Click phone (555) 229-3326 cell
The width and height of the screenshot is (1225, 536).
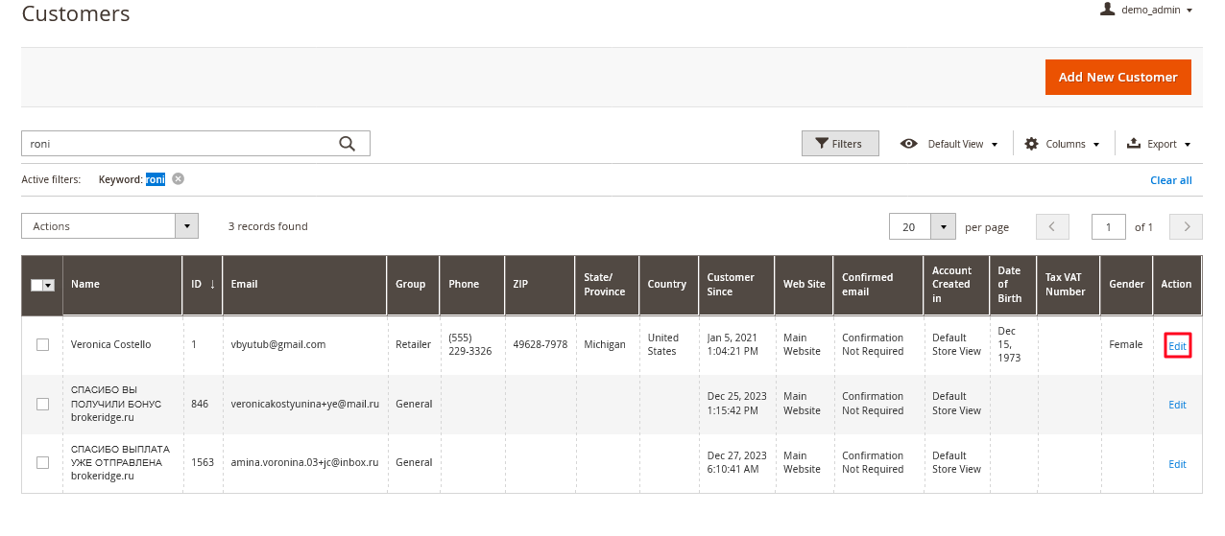[470, 345]
